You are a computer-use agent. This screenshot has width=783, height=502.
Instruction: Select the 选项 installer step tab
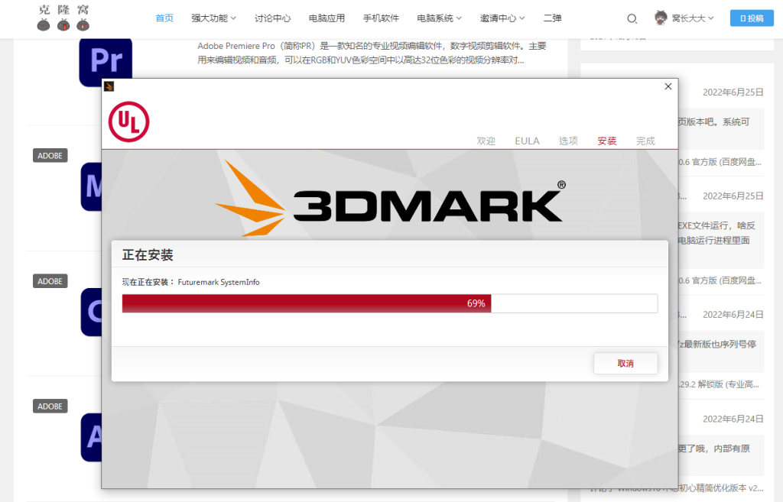[x=568, y=141]
